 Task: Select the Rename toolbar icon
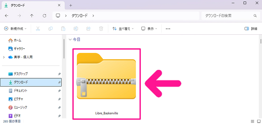tap(76, 29)
